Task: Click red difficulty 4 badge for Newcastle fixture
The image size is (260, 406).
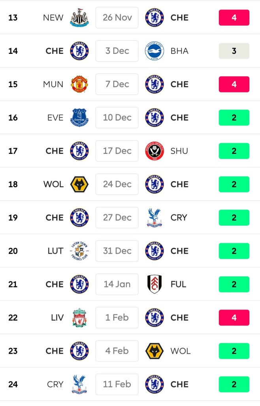Action: pyautogui.click(x=234, y=18)
